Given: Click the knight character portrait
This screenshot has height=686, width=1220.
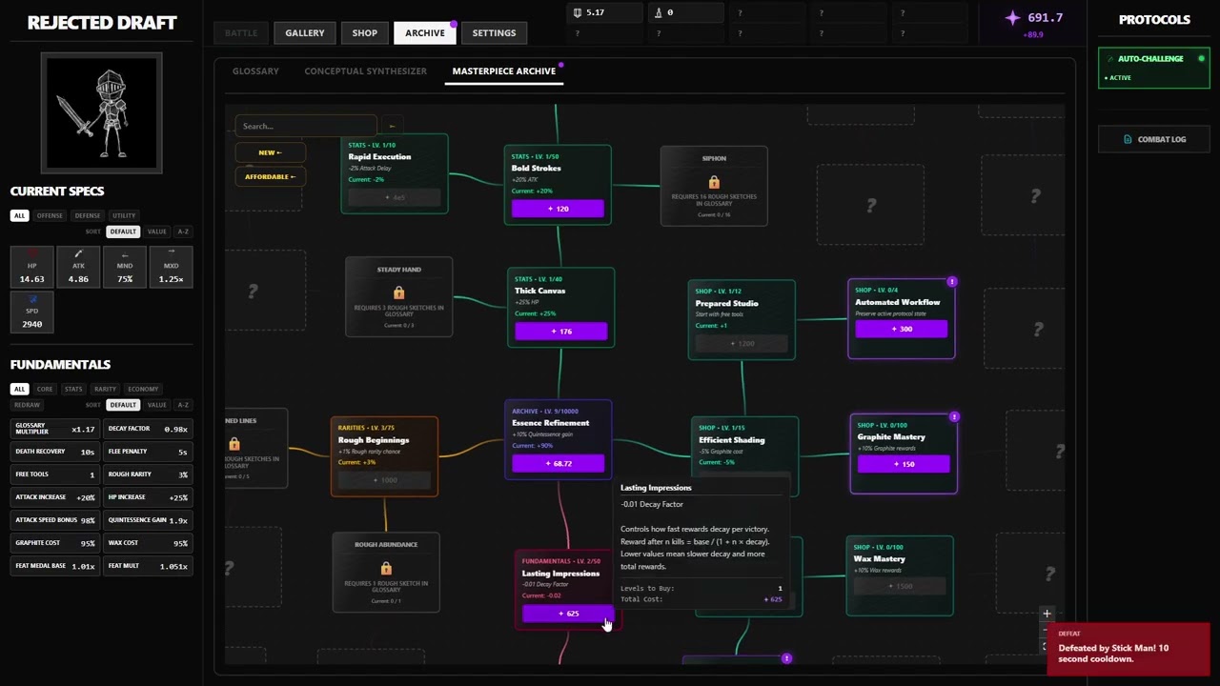Looking at the screenshot, I should click(102, 112).
